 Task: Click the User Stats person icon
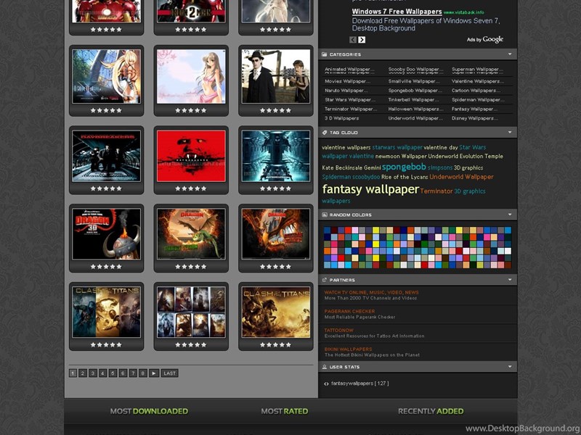pyautogui.click(x=325, y=367)
